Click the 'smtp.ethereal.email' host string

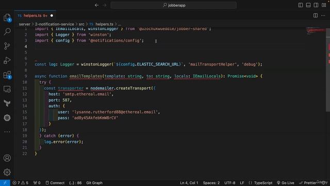click(87, 94)
